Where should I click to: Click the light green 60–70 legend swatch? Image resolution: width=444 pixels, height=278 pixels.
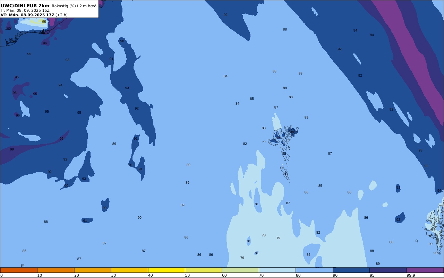(240, 270)
